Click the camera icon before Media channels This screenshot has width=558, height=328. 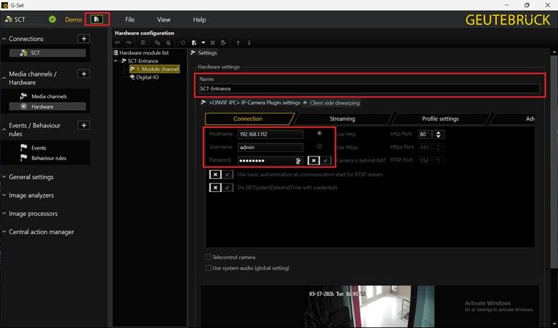coord(23,96)
